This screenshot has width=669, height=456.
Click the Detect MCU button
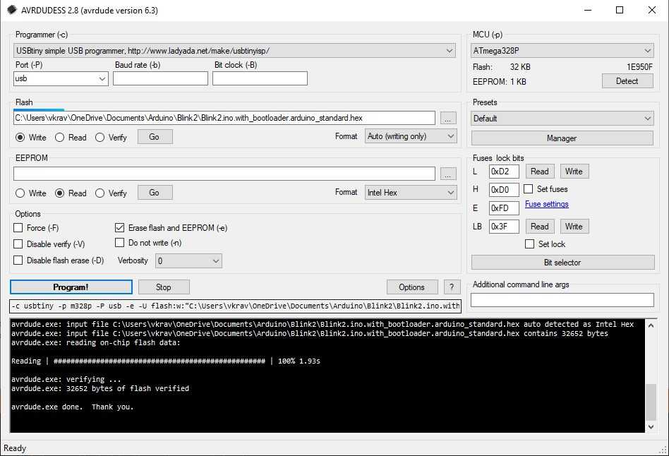coord(627,81)
